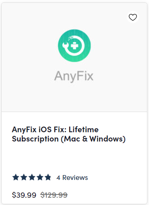Add AnyFix to wishlist with heart icon
This screenshot has height=205, width=149.
(x=133, y=17)
